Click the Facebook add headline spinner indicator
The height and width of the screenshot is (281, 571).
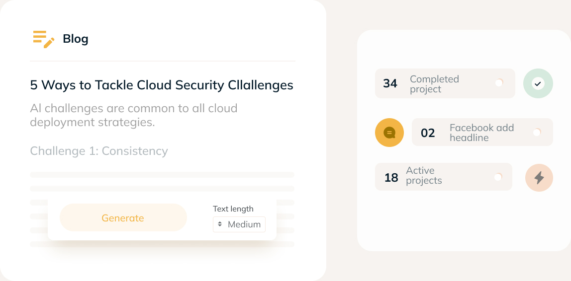coord(537,132)
